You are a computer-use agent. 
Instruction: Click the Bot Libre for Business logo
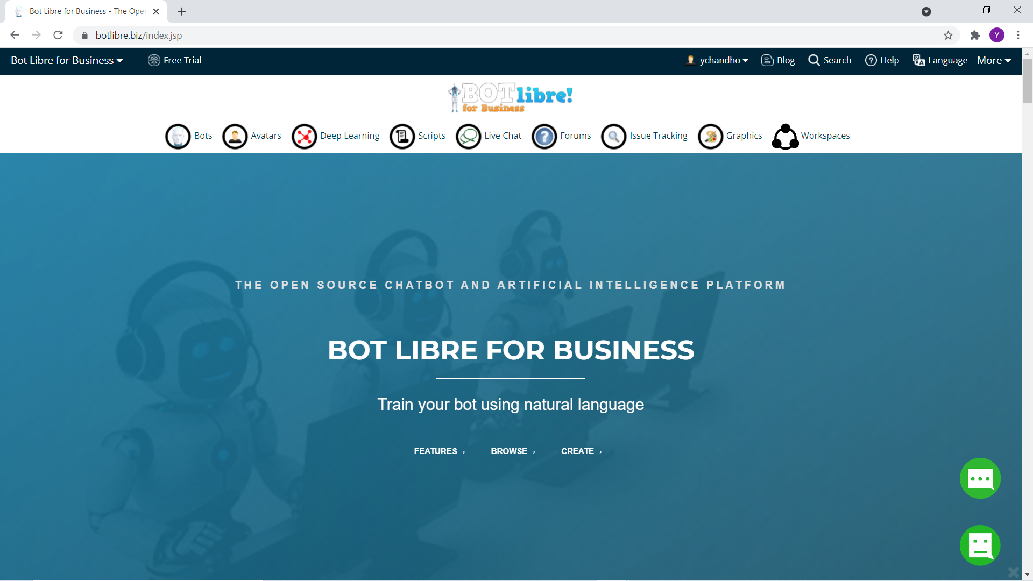coord(510,97)
